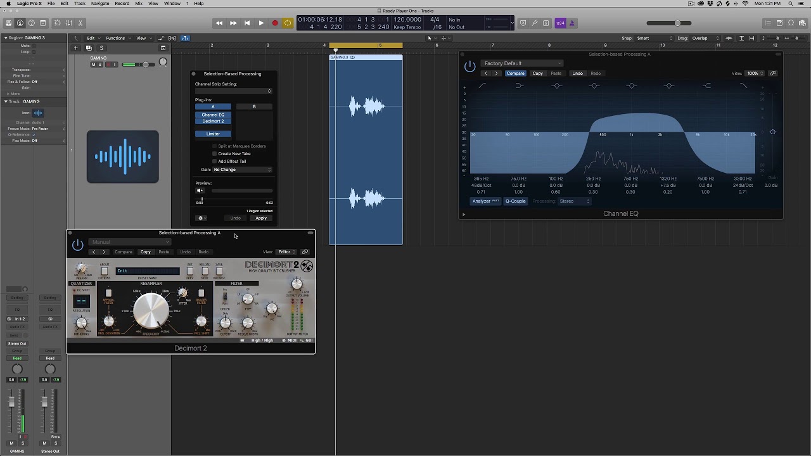The height and width of the screenshot is (456, 811).
Task: Mute the GAMING track
Action: [93, 65]
